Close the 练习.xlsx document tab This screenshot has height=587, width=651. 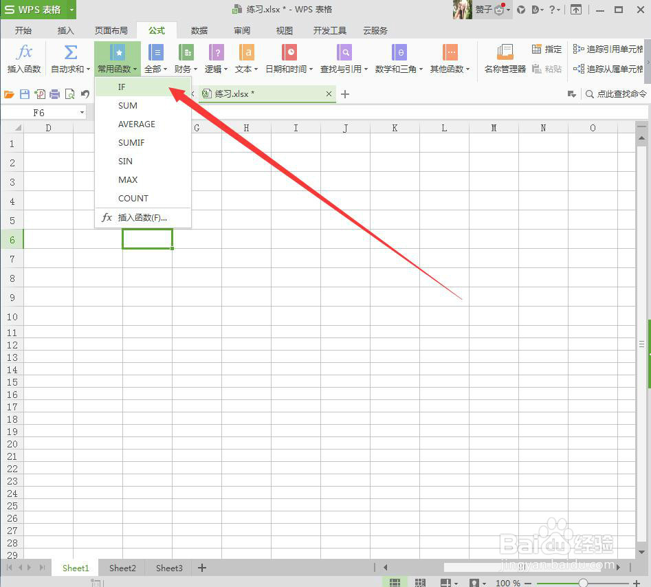click(x=329, y=93)
